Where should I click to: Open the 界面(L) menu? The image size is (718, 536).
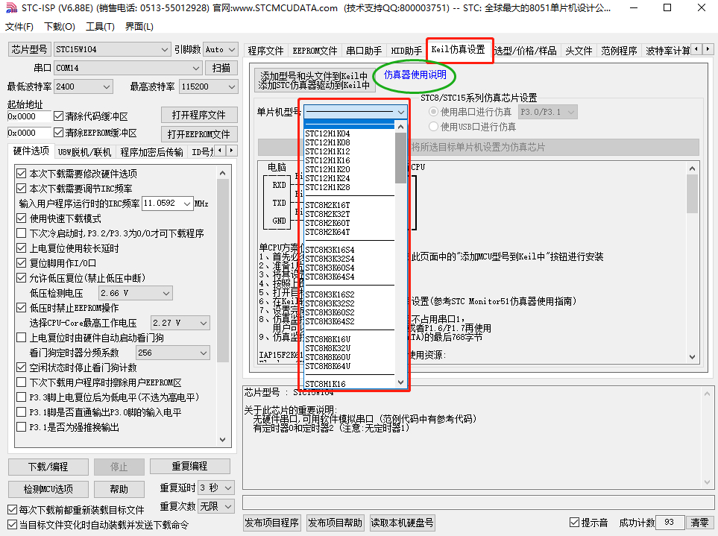point(139,27)
